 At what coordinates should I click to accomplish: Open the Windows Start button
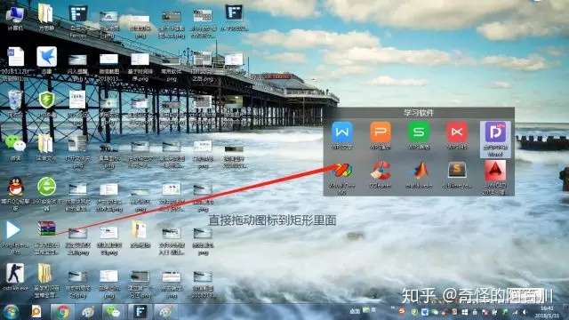pyautogui.click(x=11, y=312)
